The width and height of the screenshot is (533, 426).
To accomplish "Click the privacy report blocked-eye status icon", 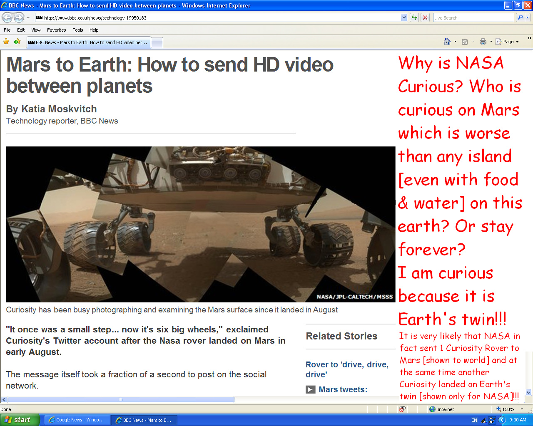I will (402, 409).
